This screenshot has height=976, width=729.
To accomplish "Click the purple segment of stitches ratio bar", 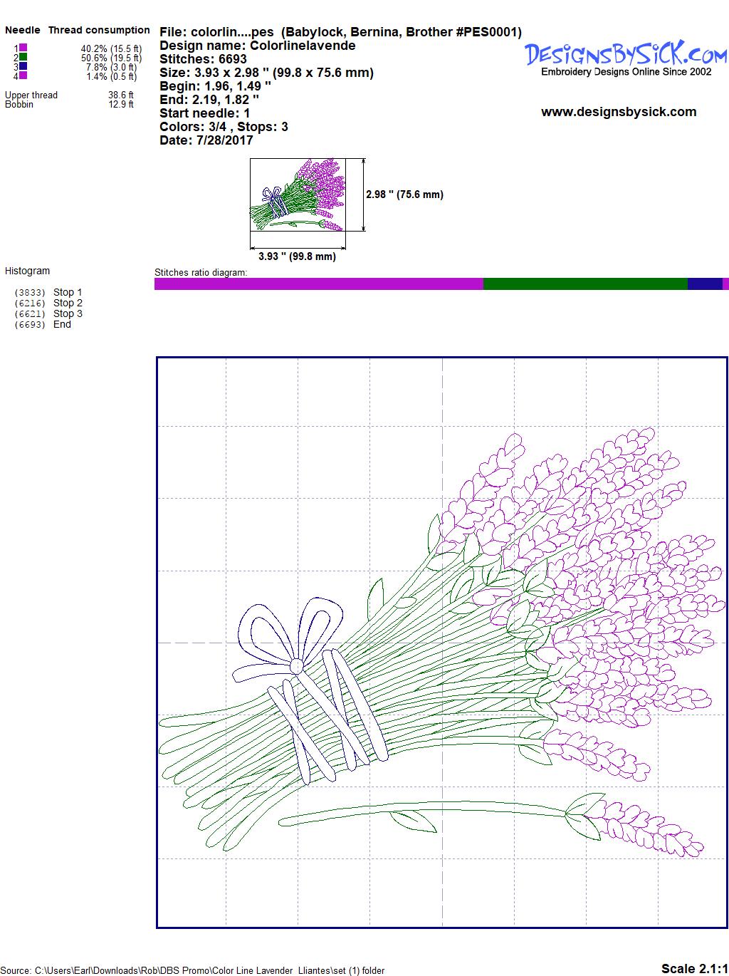I will coord(318,284).
